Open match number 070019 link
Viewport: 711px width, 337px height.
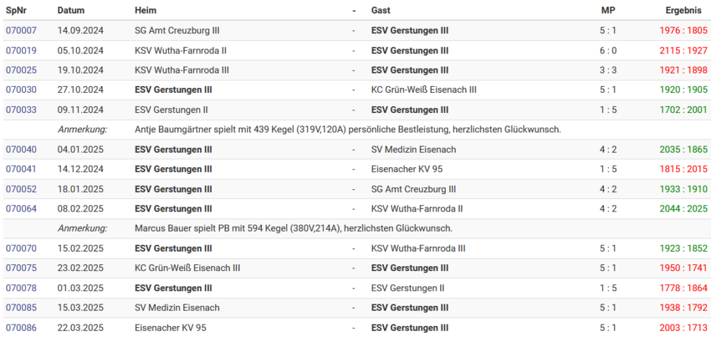pos(22,51)
